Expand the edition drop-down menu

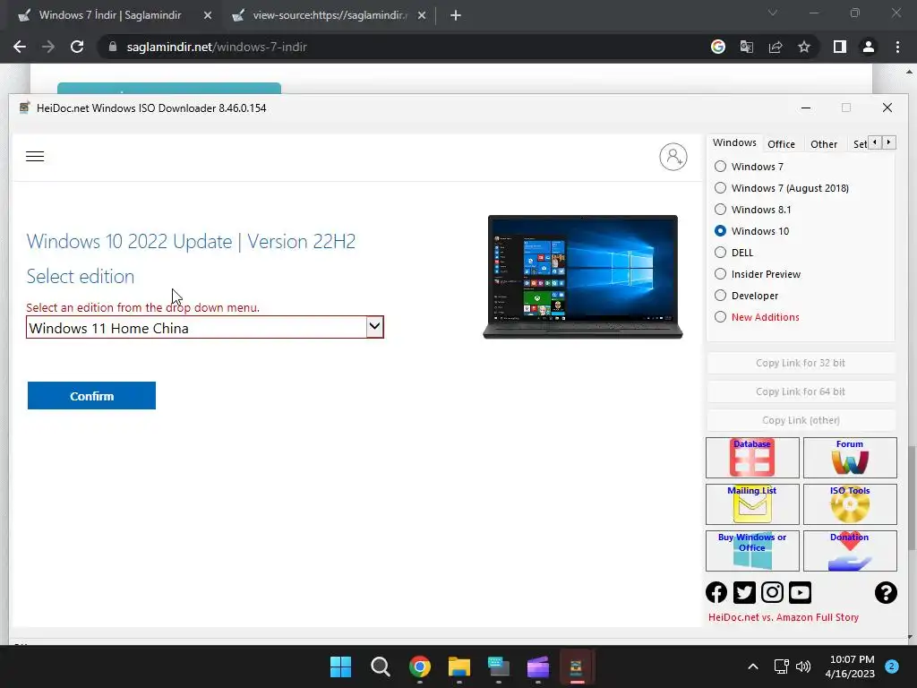tap(374, 327)
